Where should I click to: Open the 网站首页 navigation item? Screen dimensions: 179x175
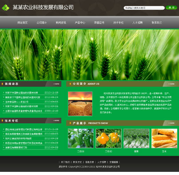click(23, 23)
